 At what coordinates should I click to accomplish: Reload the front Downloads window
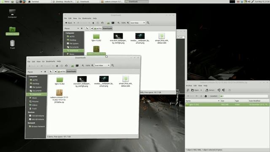(66, 66)
